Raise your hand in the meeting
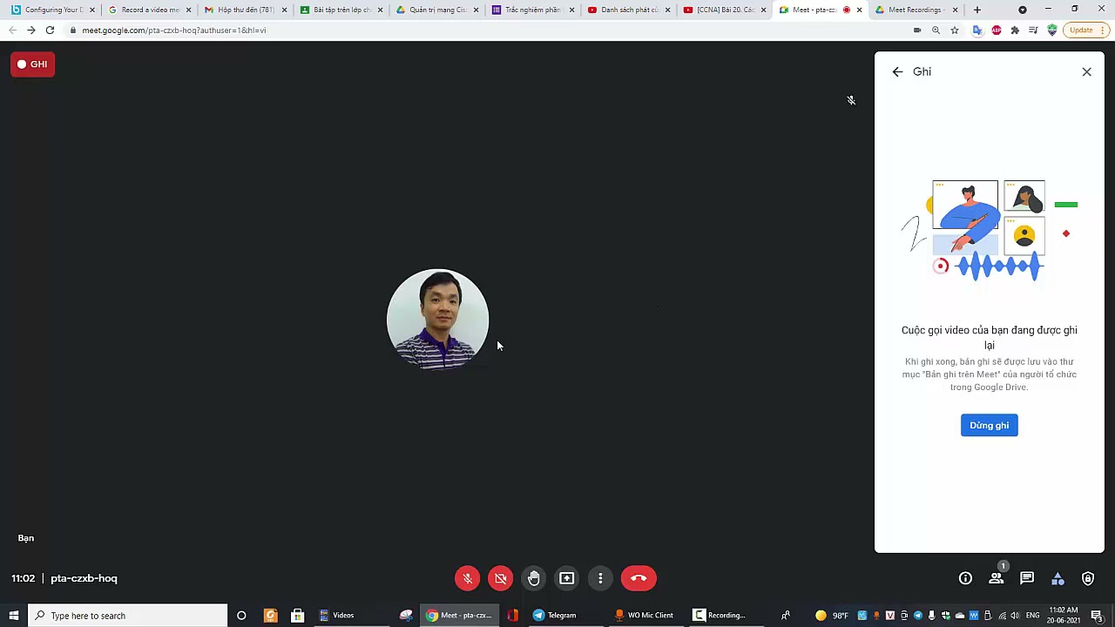This screenshot has width=1115, height=627. click(533, 577)
